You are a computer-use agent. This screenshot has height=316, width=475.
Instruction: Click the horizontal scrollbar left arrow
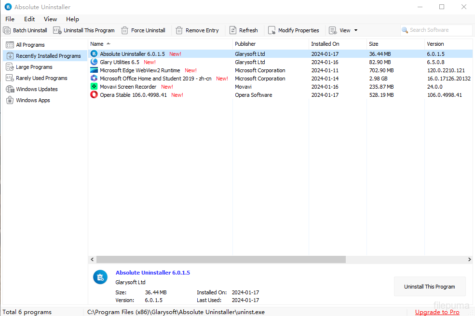tap(92, 259)
